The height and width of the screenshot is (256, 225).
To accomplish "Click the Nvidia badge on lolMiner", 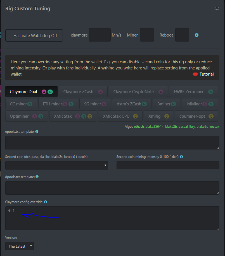I will pos(211,104).
